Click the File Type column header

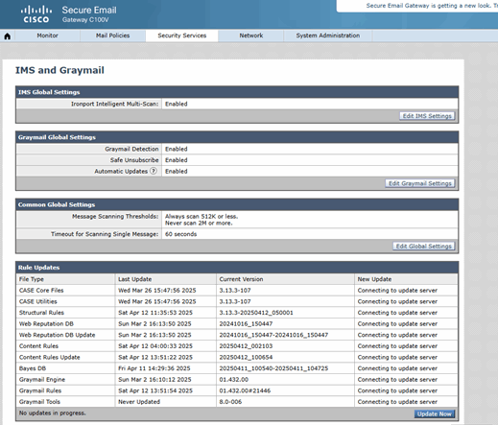[32, 279]
